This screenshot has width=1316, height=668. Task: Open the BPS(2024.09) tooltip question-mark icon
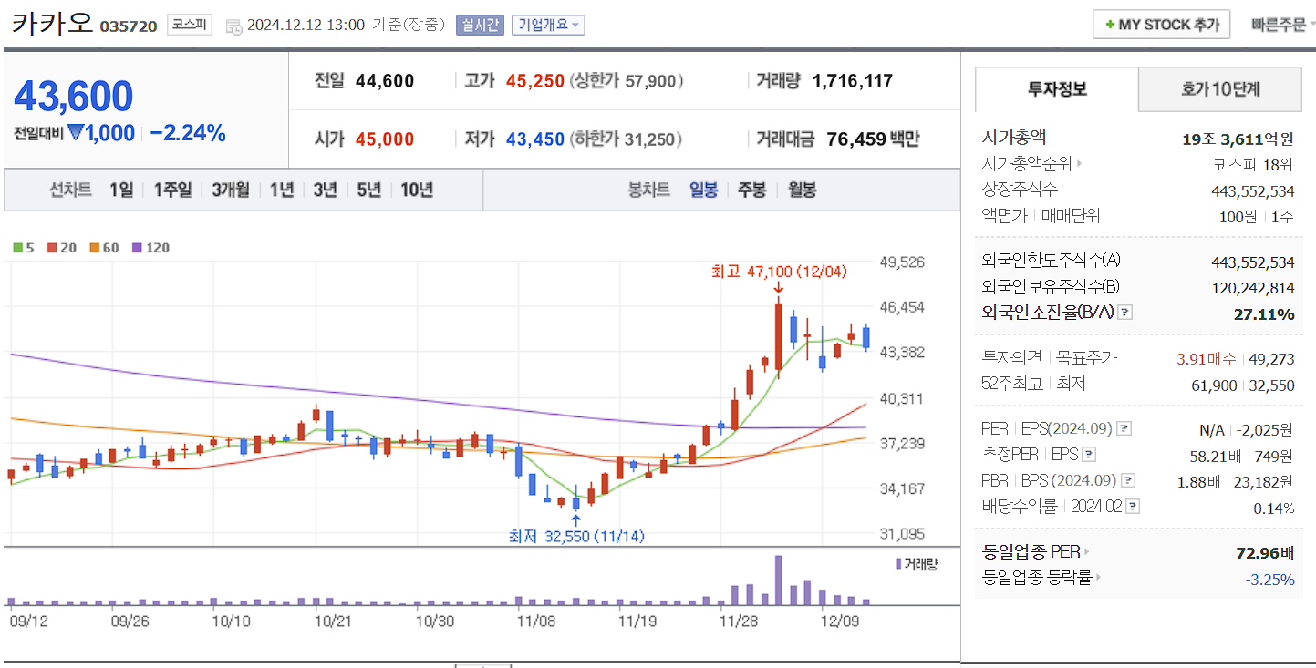click(1128, 480)
